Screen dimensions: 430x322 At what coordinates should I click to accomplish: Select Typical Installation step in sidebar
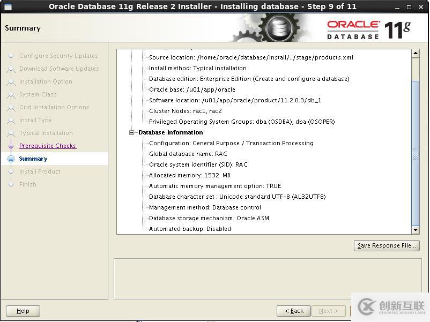pyautogui.click(x=46, y=133)
